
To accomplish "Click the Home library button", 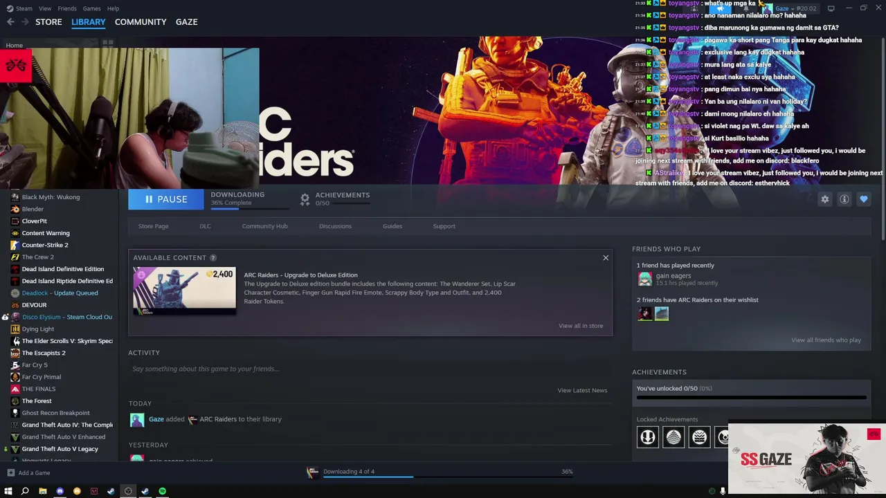I will click(14, 46).
